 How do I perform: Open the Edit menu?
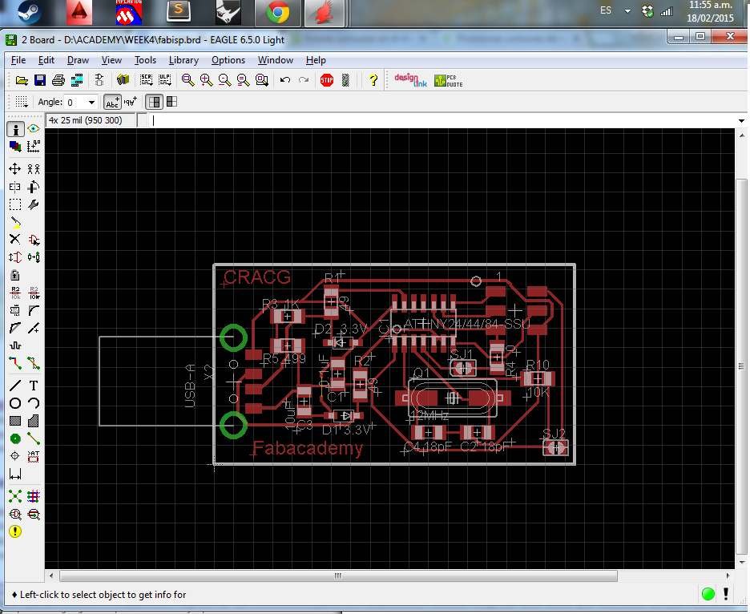click(x=46, y=60)
